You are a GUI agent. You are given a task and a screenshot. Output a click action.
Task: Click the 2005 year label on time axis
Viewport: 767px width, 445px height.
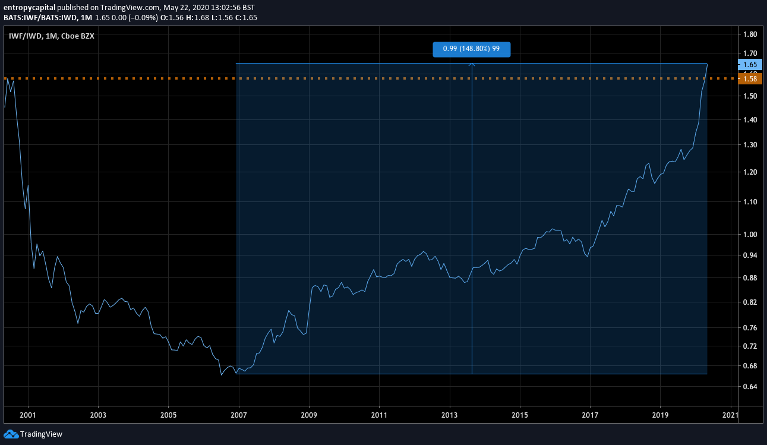(168, 415)
